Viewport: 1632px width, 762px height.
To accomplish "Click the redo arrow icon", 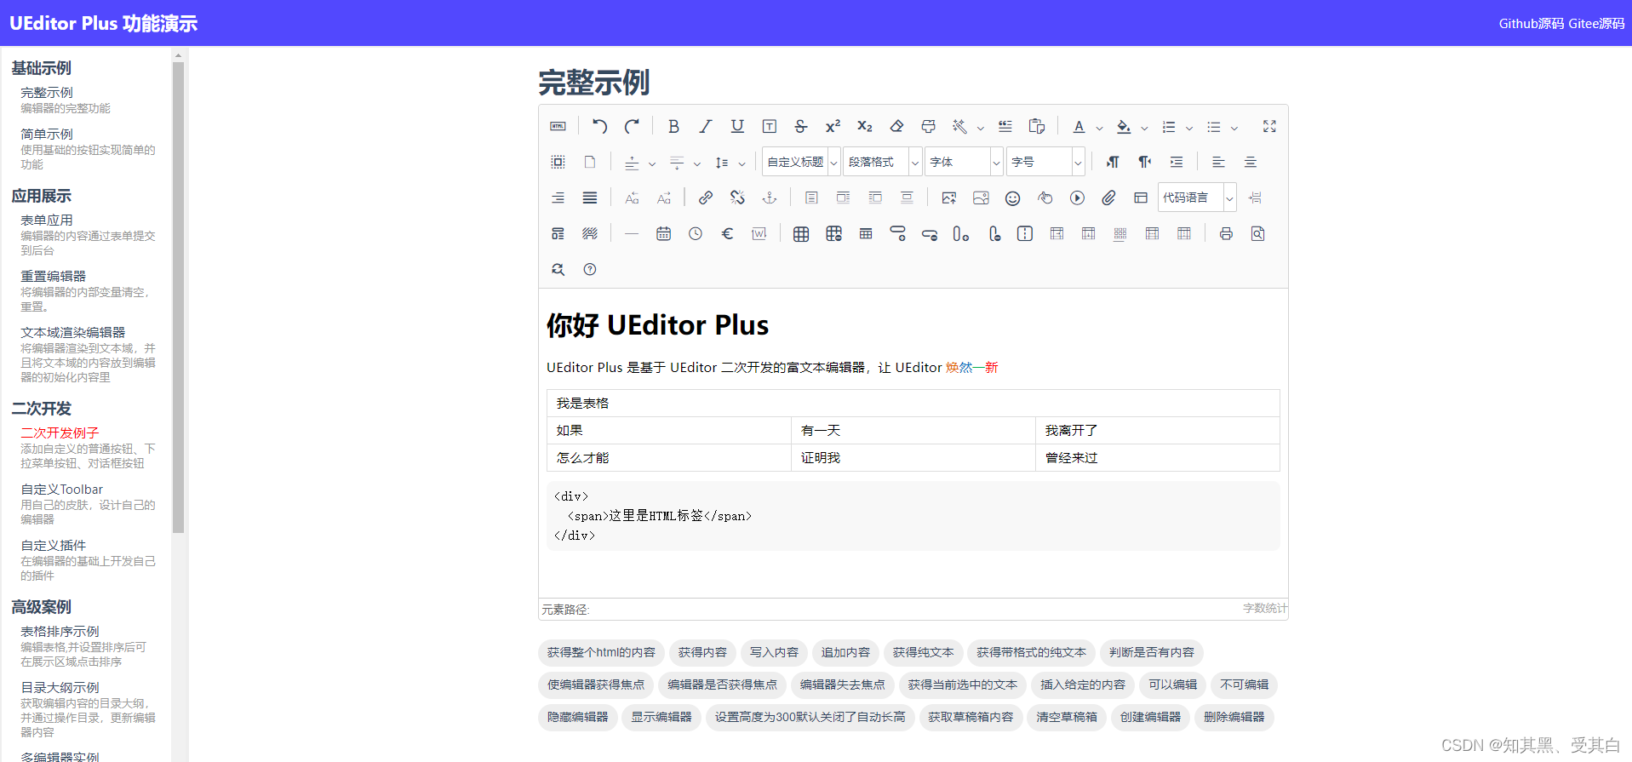I will coord(632,127).
